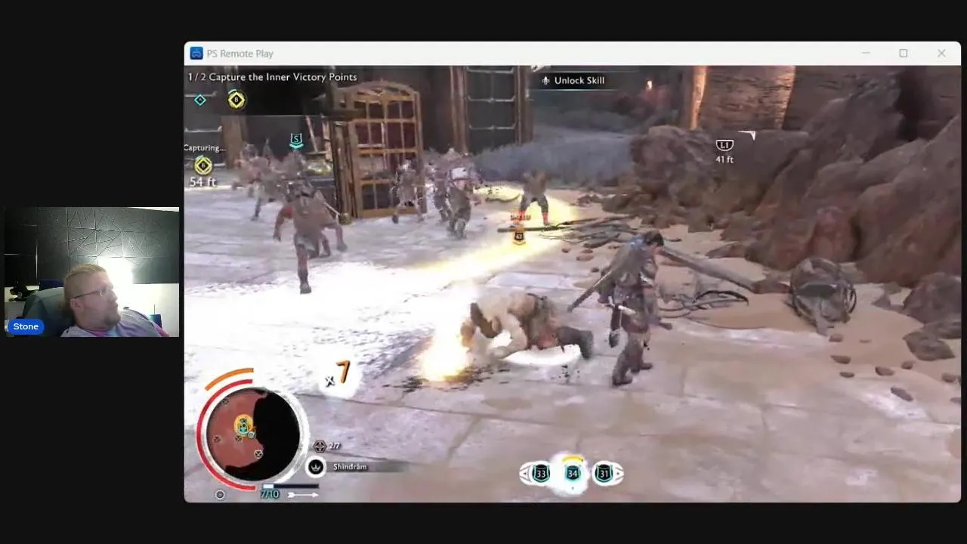Click the Capture the Inner Victory Points objective
Viewport: 967px width, 544px height.
(x=272, y=77)
